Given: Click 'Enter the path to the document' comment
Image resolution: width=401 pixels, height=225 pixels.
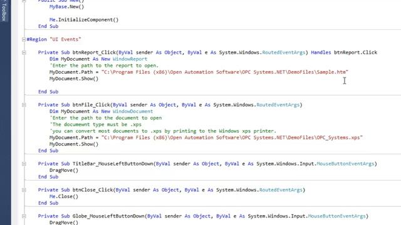Looking at the screenshot, I should pyautogui.click(x=106, y=118).
